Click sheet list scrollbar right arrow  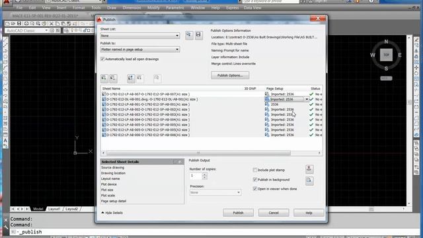[319, 153]
